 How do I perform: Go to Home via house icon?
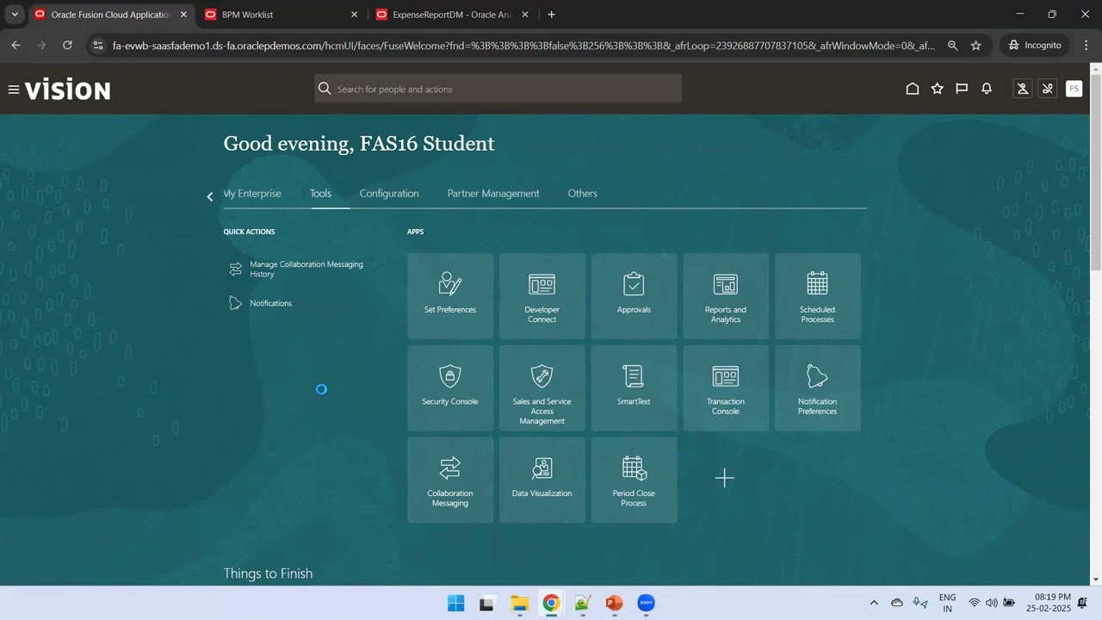pos(913,89)
